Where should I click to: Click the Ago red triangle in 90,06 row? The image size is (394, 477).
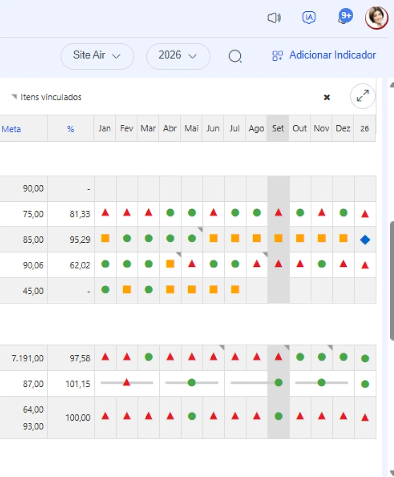tap(257, 263)
